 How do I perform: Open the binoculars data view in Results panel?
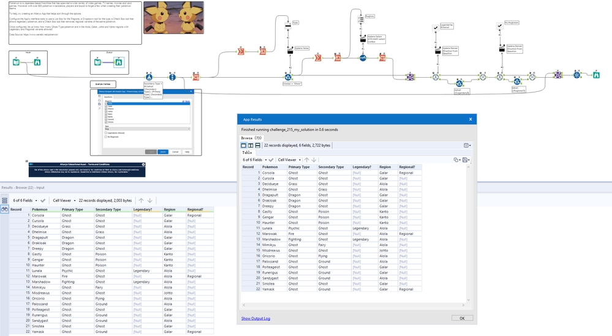4,209
